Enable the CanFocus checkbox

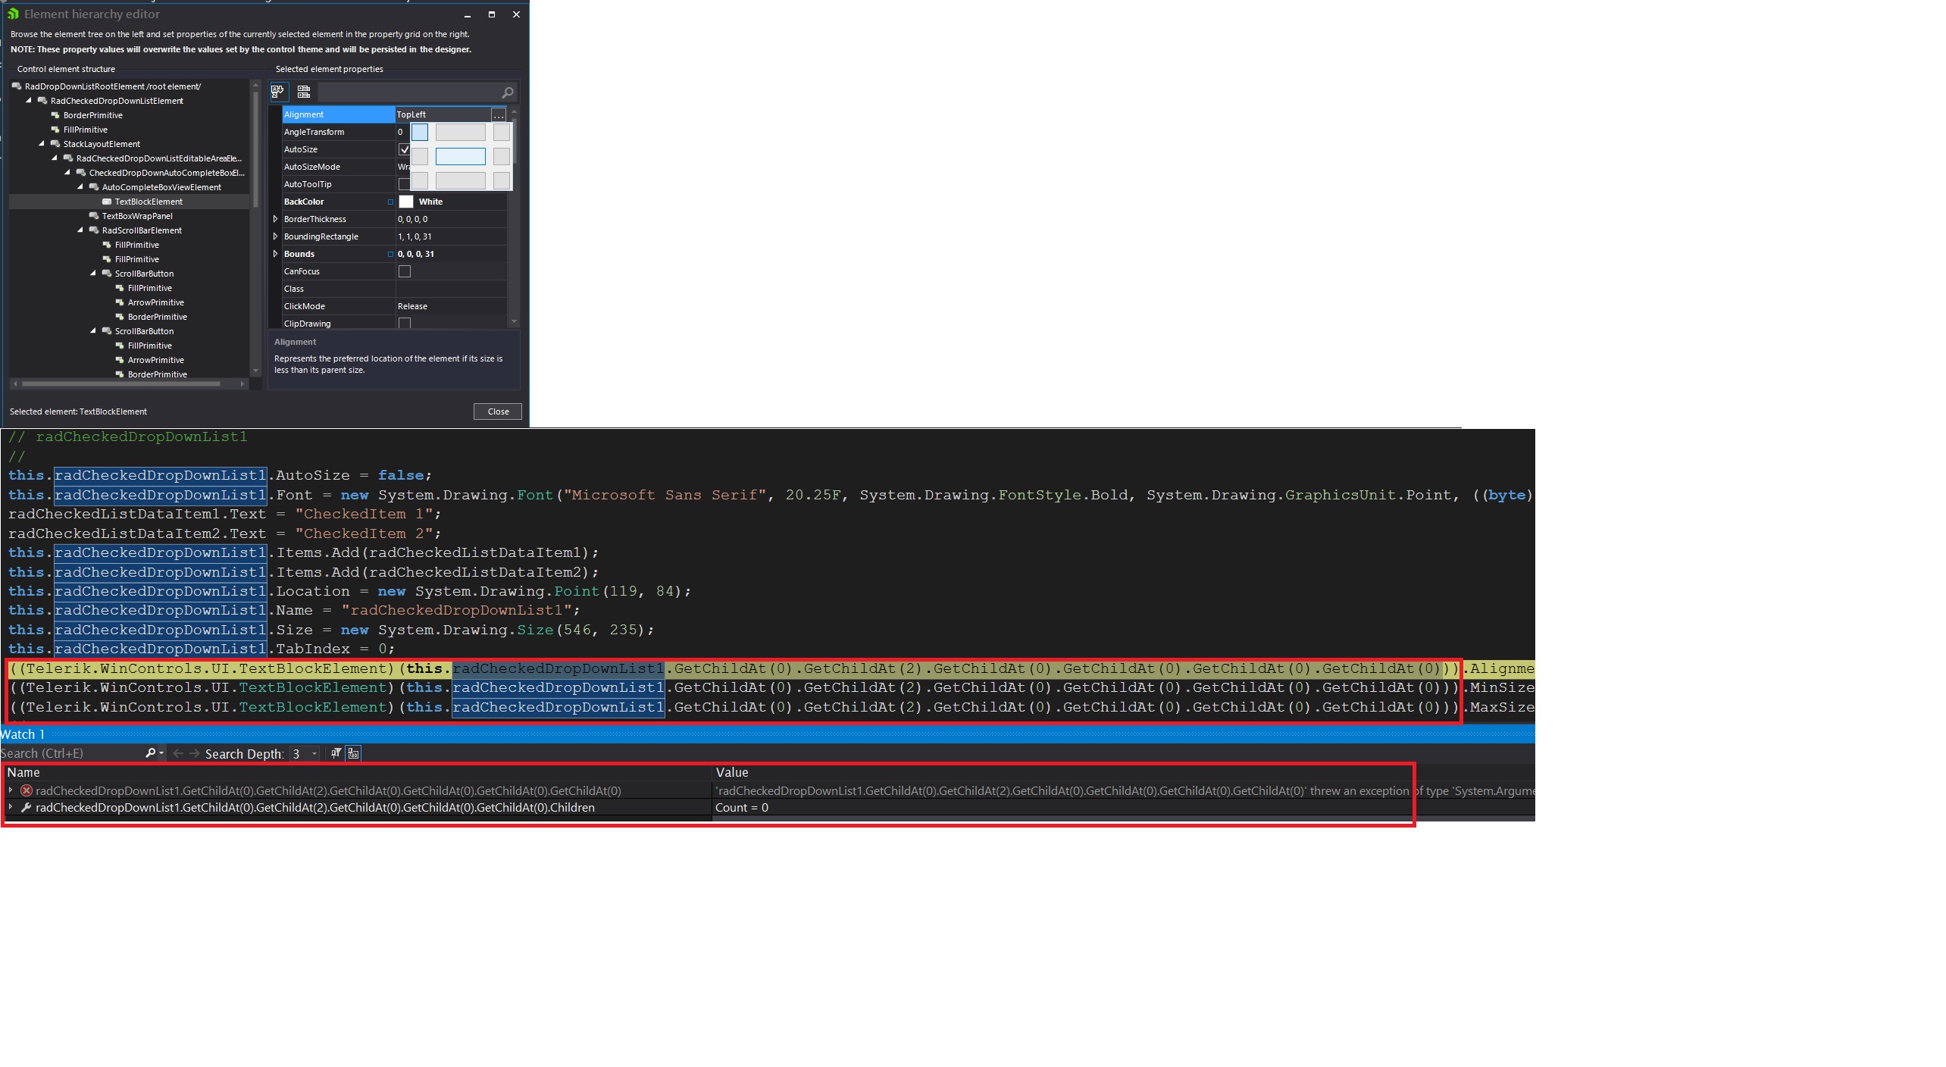405,271
